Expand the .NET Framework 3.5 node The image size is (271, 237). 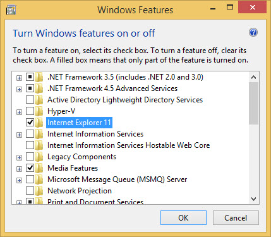pyautogui.click(x=19, y=78)
